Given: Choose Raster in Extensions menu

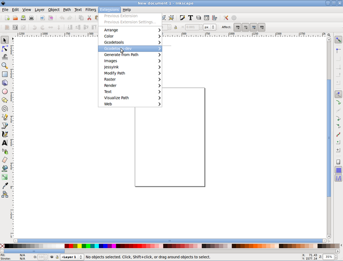Looking at the screenshot, I should [x=130, y=79].
